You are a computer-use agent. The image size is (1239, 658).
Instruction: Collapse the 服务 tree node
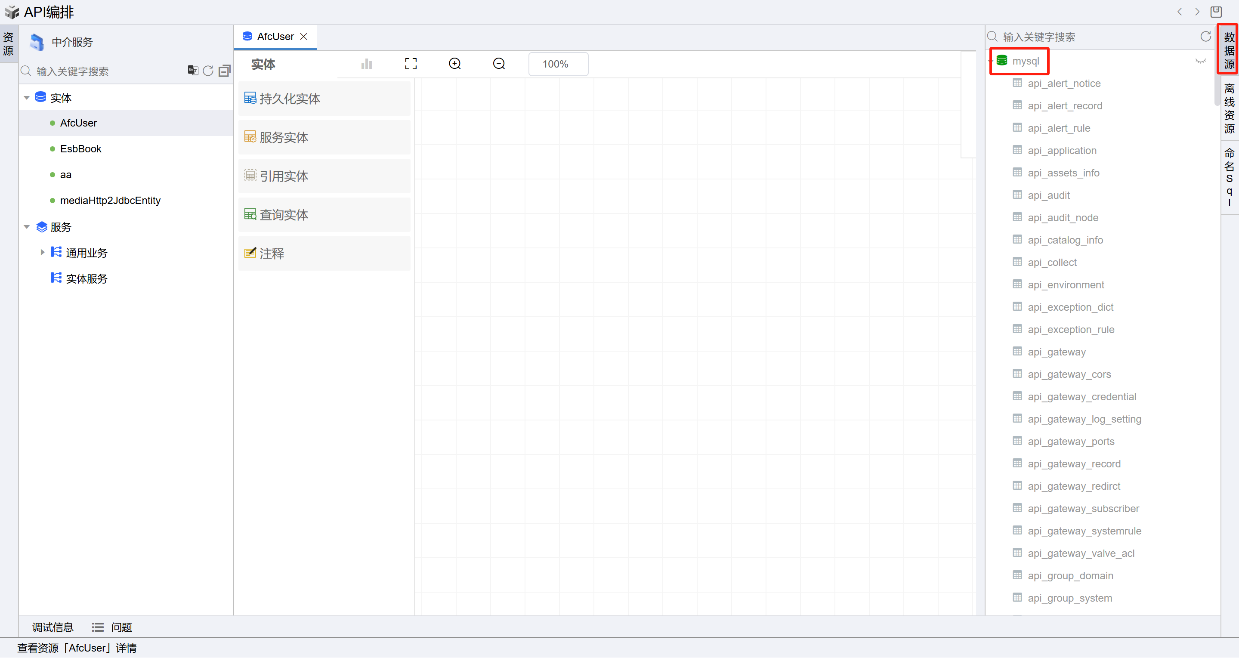tap(27, 227)
